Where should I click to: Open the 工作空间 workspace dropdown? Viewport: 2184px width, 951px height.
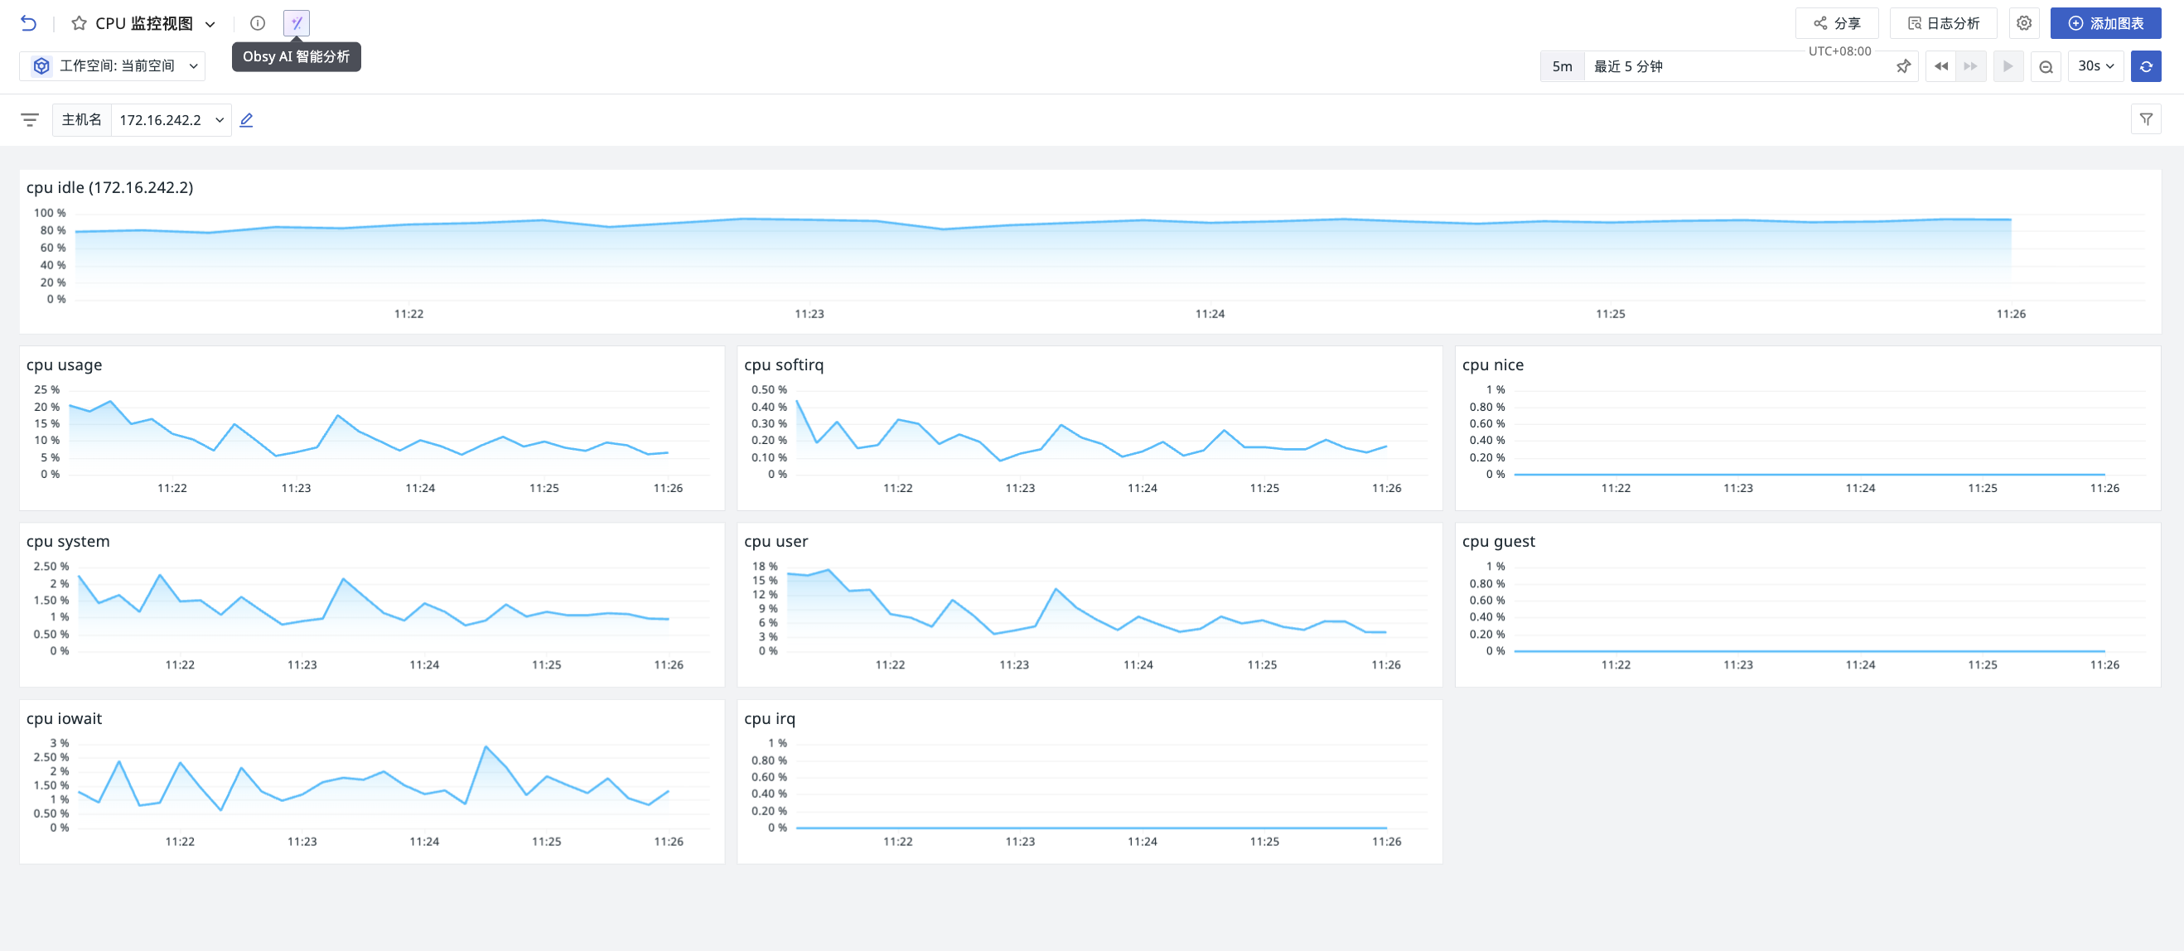pos(113,65)
